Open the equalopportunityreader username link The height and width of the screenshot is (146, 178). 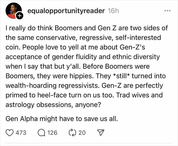(66, 11)
